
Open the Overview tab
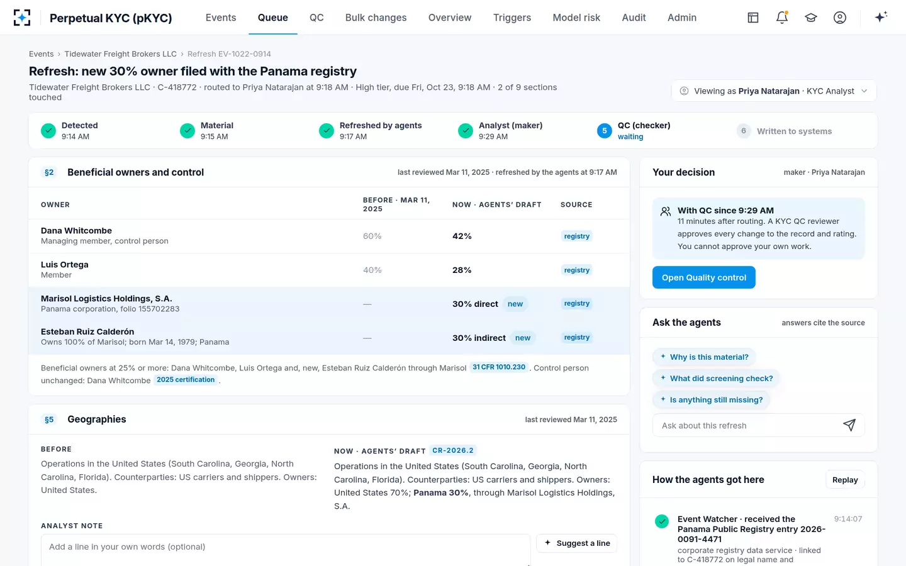point(450,18)
